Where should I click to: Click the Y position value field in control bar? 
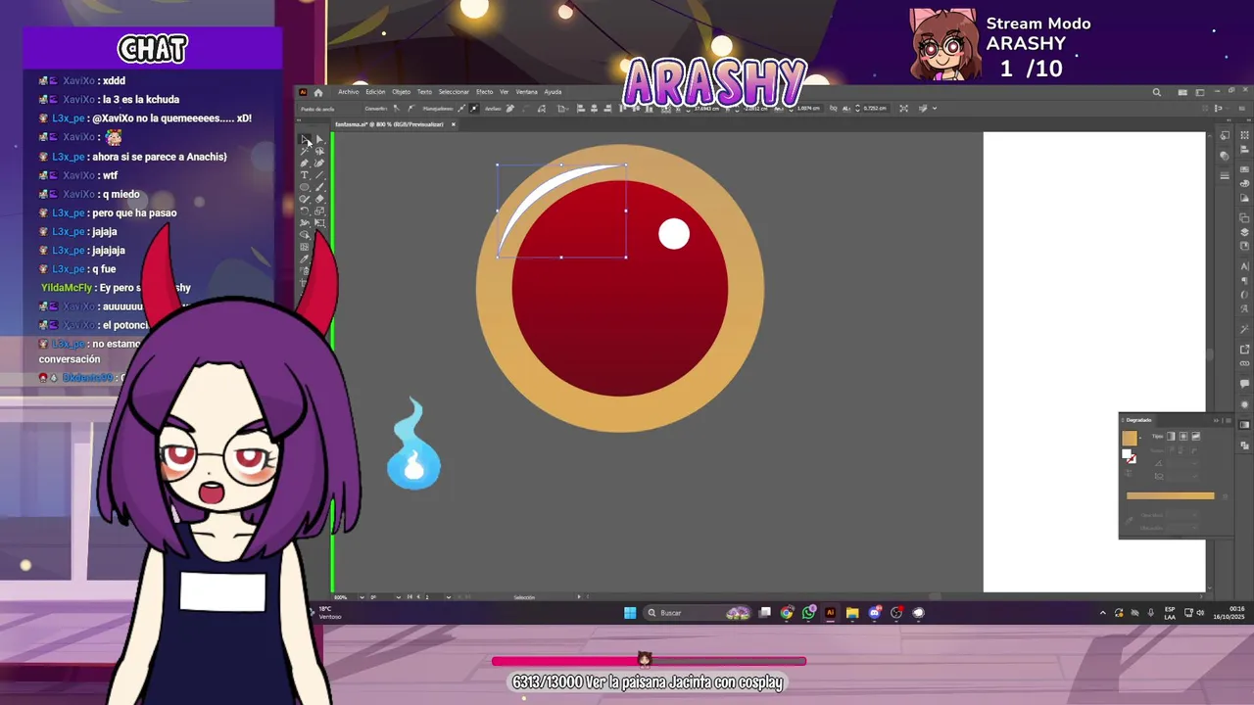(x=756, y=109)
